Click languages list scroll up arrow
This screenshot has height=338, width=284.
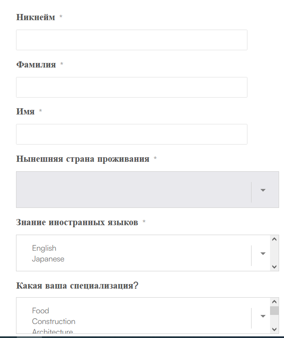(x=274, y=239)
